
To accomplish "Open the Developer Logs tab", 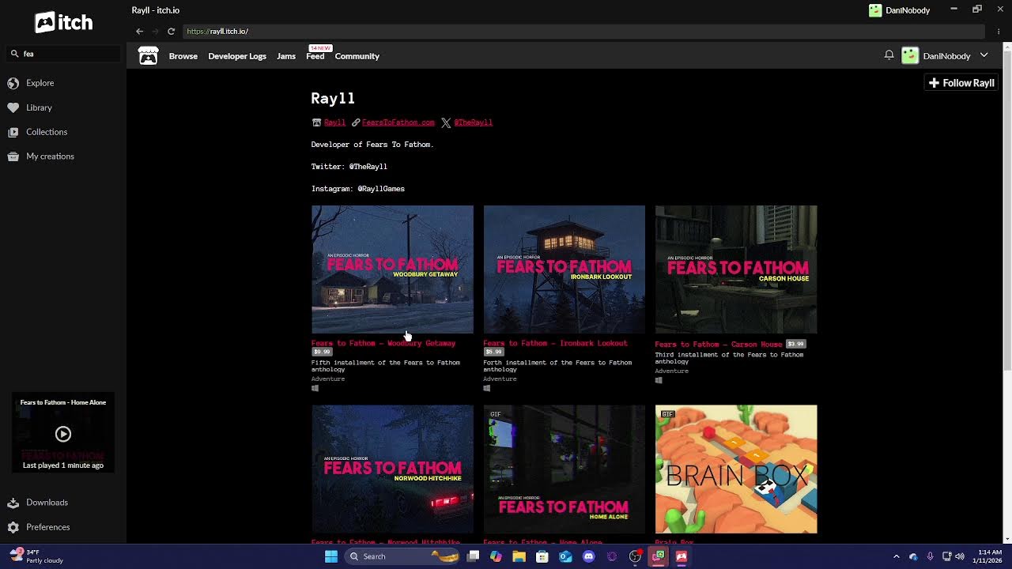I will tap(237, 56).
